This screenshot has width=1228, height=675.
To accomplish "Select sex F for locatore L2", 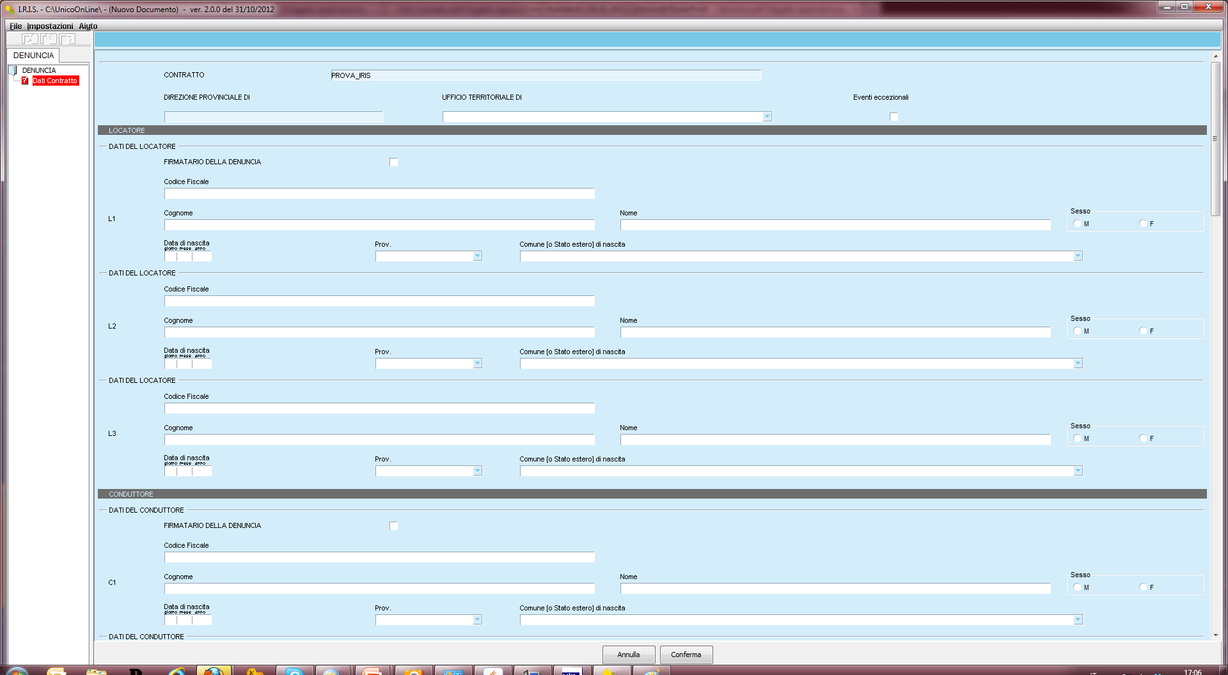I will [x=1143, y=331].
